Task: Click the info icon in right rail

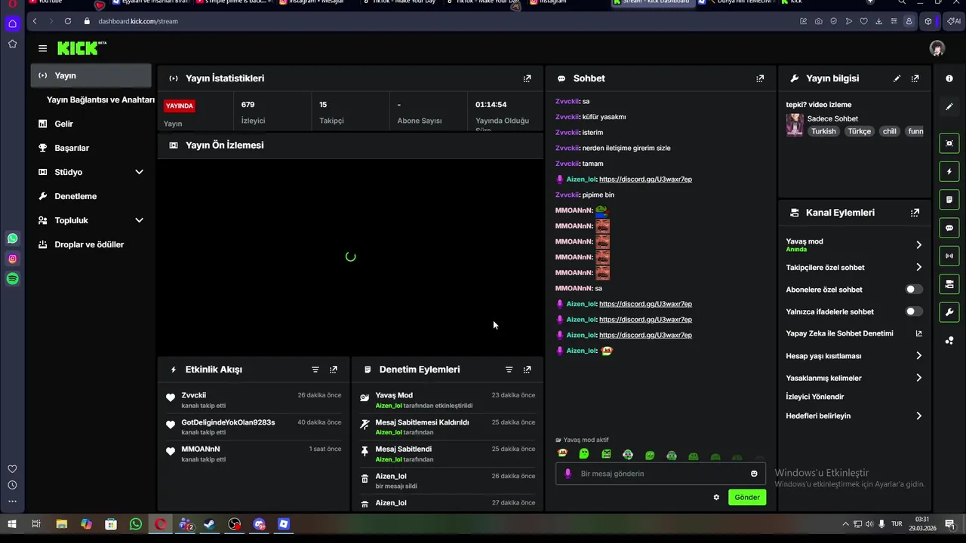Action: [949, 78]
